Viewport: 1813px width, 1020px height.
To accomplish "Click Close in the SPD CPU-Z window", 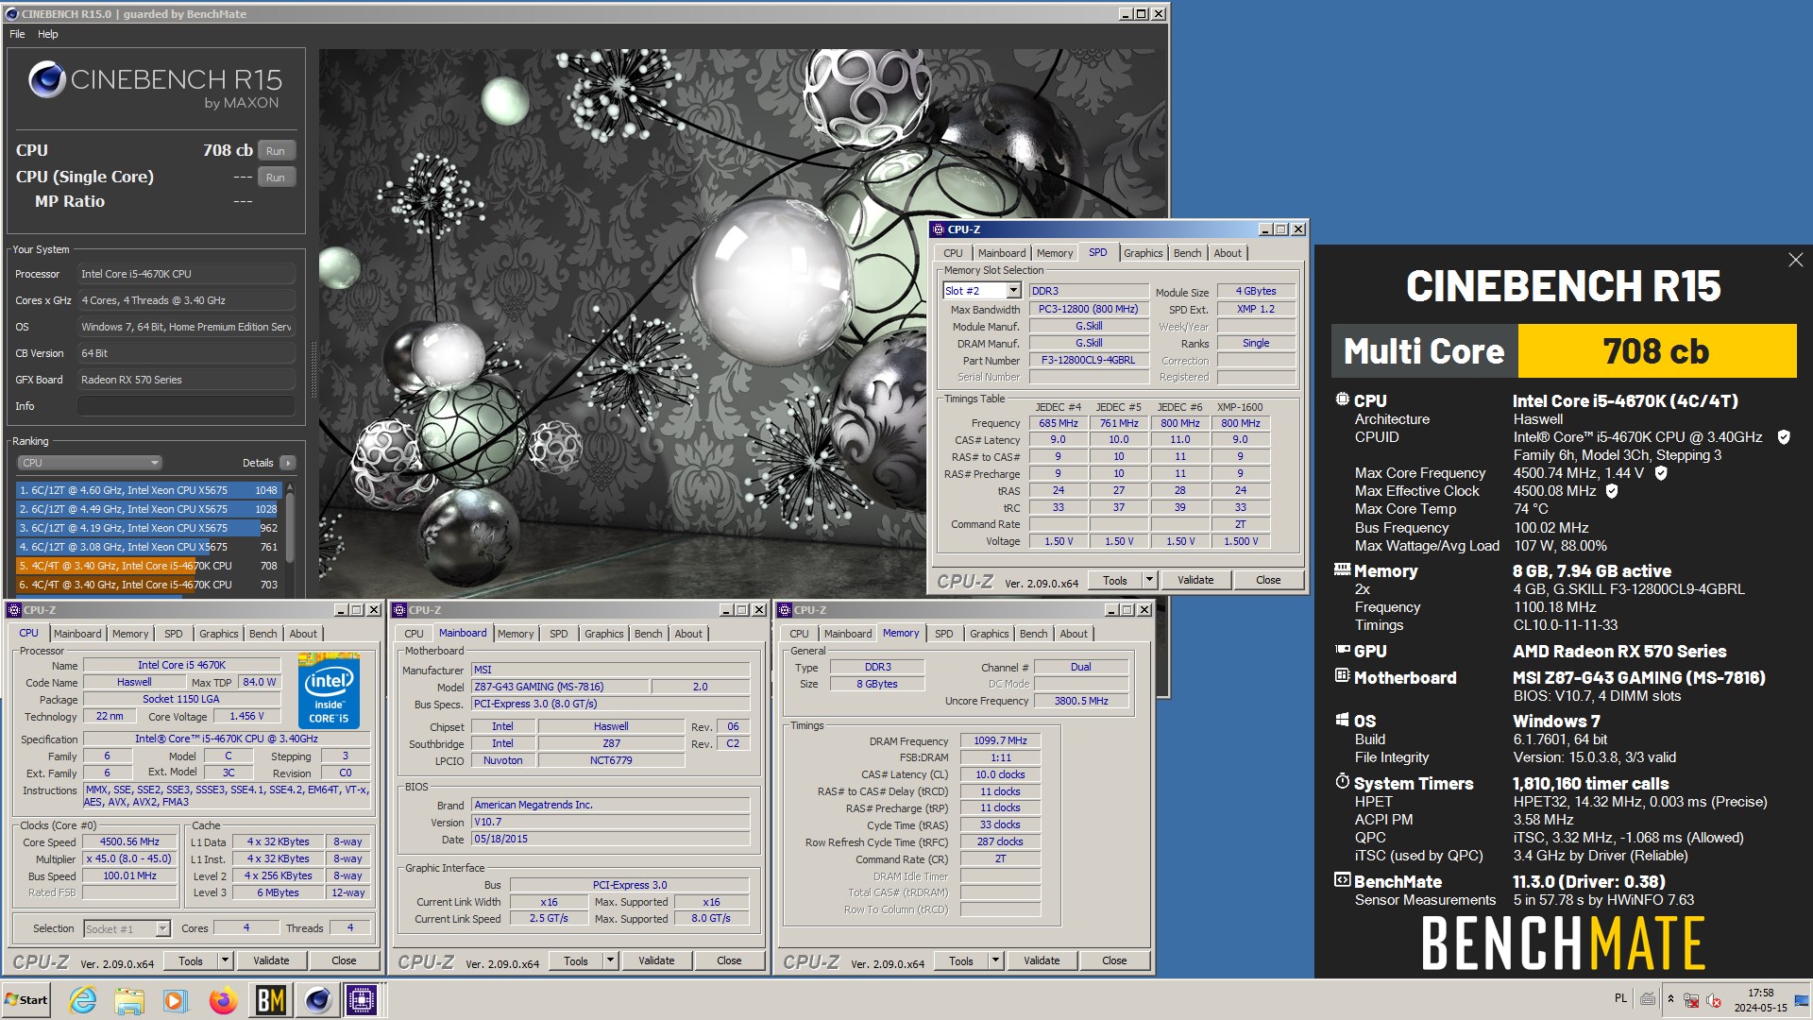I will [1268, 580].
